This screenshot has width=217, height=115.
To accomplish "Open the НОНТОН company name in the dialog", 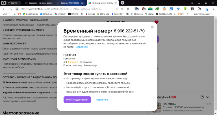I will [x=70, y=55].
